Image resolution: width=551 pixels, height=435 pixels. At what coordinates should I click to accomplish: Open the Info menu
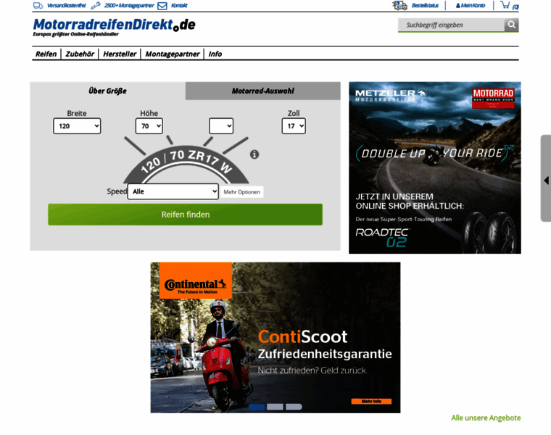click(x=215, y=54)
